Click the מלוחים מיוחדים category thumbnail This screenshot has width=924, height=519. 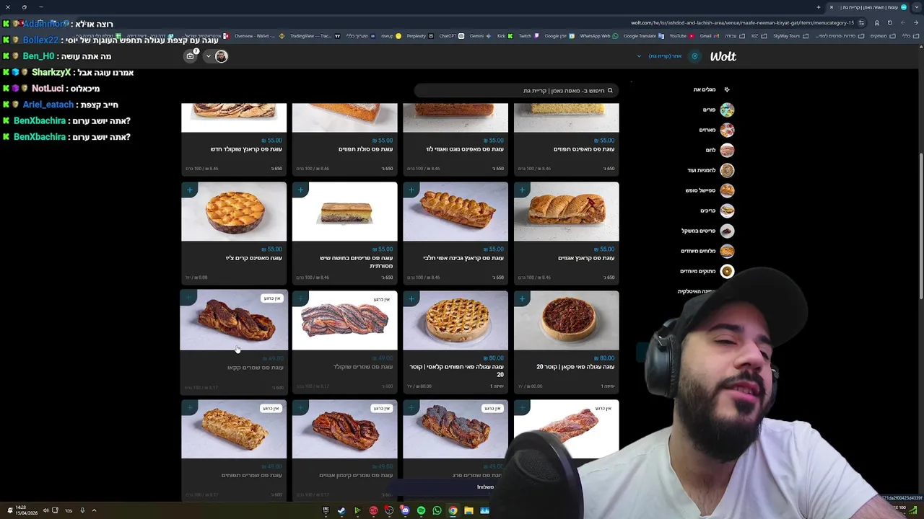tap(727, 251)
